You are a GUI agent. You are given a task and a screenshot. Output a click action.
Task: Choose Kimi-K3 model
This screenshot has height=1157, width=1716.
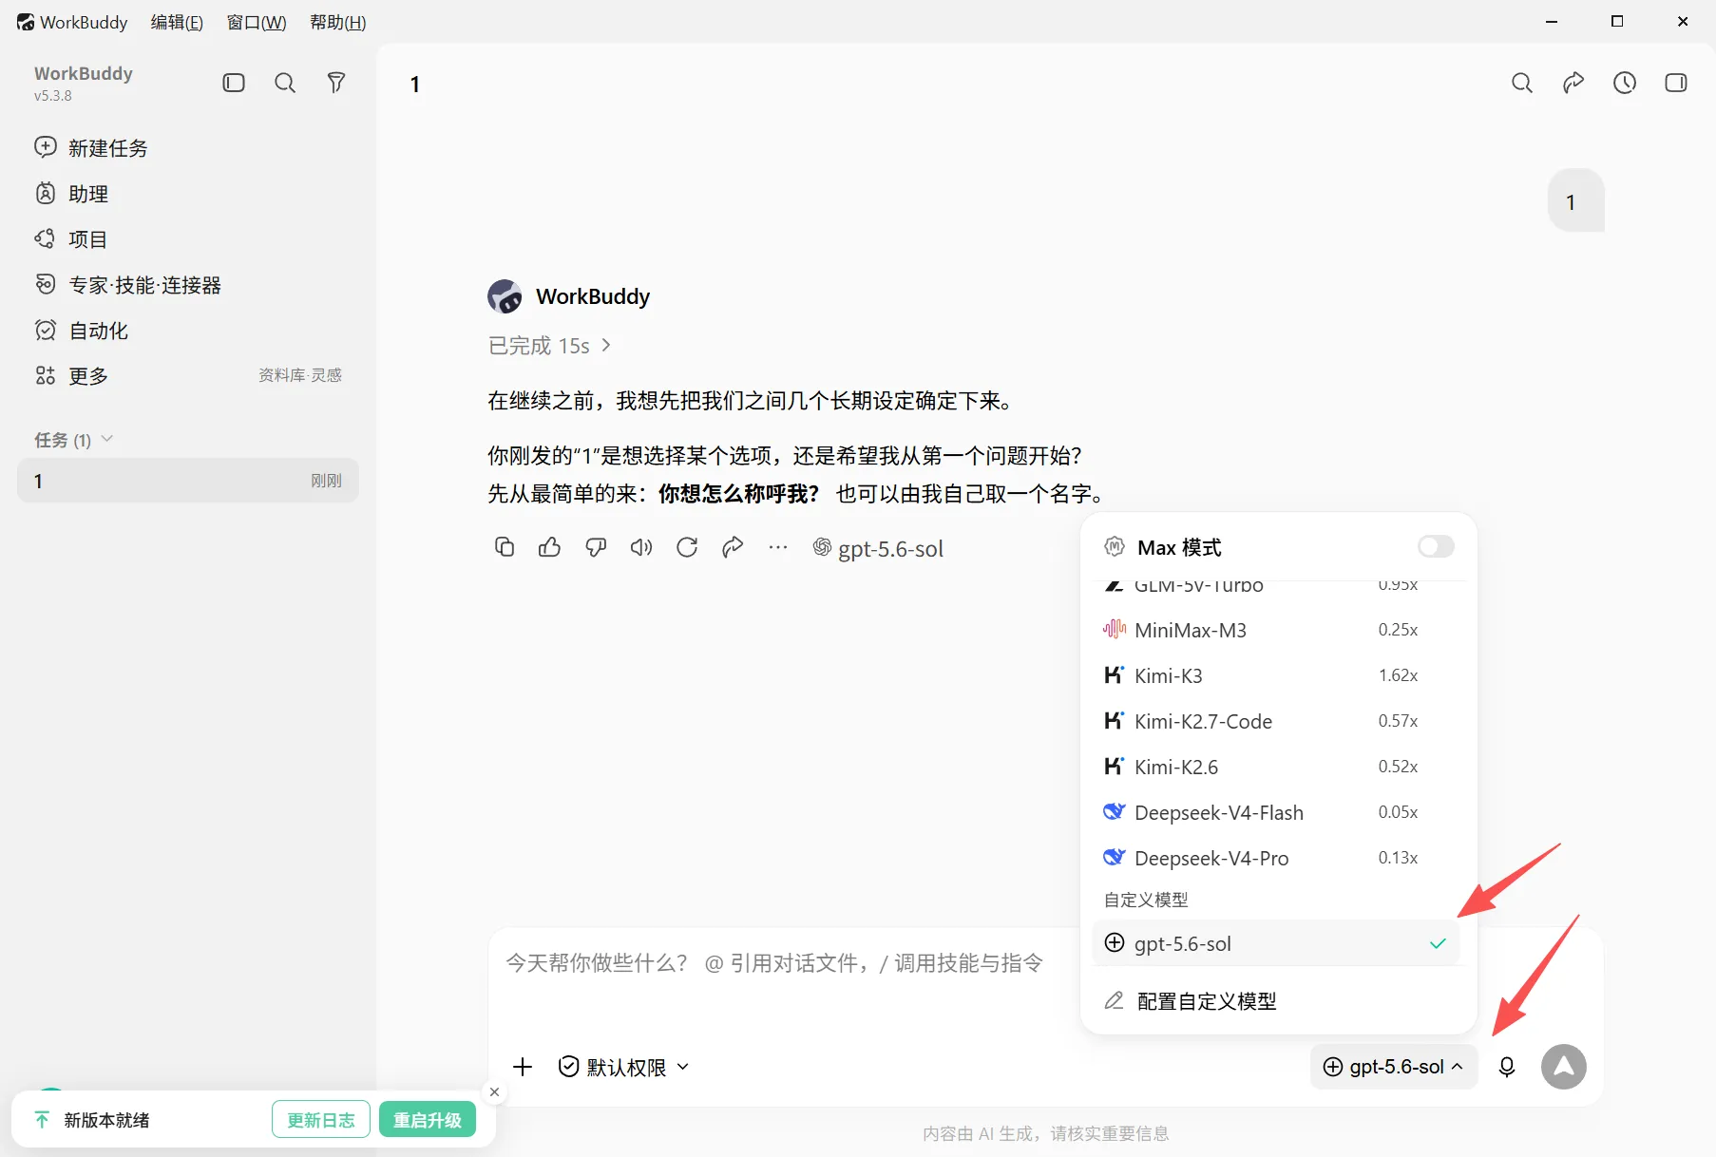pyautogui.click(x=1276, y=675)
